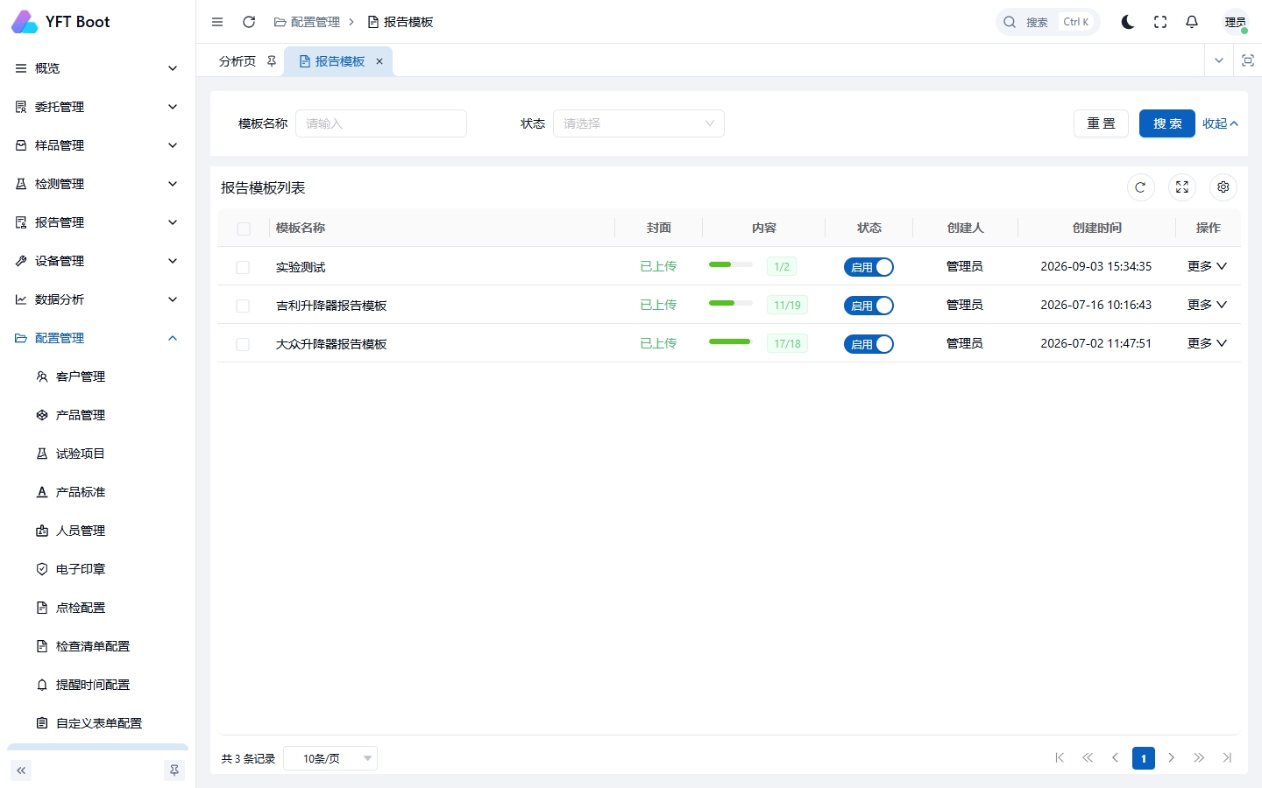Check the 吉利升降器报告模板 row checkbox
Screen dimensions: 1262x788
pos(243,306)
